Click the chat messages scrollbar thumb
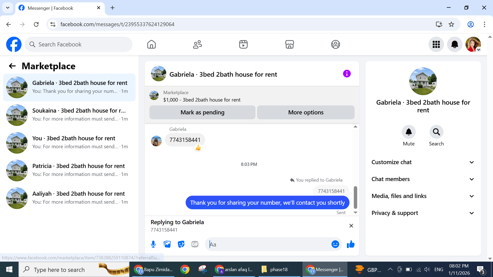This screenshot has width=493, height=277. coord(355,197)
